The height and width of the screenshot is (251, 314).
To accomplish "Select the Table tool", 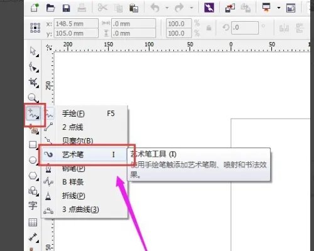I will 33,222.
